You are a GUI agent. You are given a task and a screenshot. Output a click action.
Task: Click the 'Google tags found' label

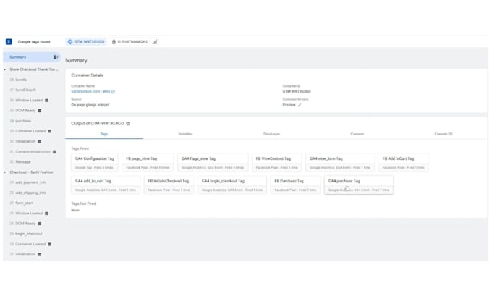coord(34,41)
